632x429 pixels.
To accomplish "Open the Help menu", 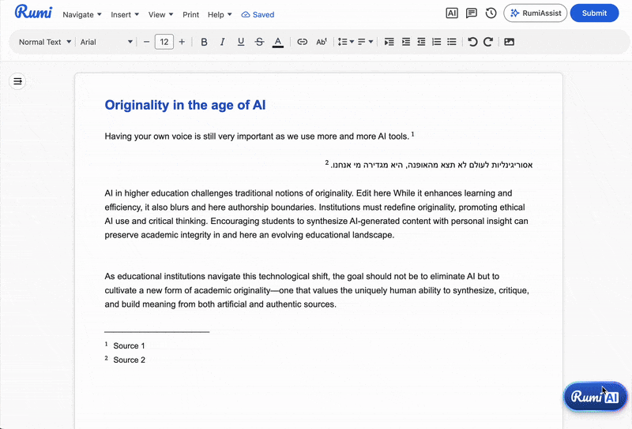I will (220, 14).
